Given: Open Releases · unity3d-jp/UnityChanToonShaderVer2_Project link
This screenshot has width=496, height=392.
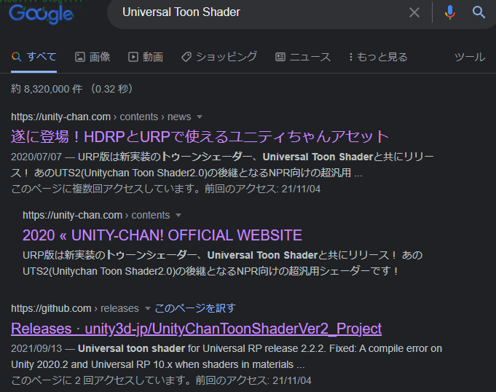Looking at the screenshot, I should tap(197, 329).
